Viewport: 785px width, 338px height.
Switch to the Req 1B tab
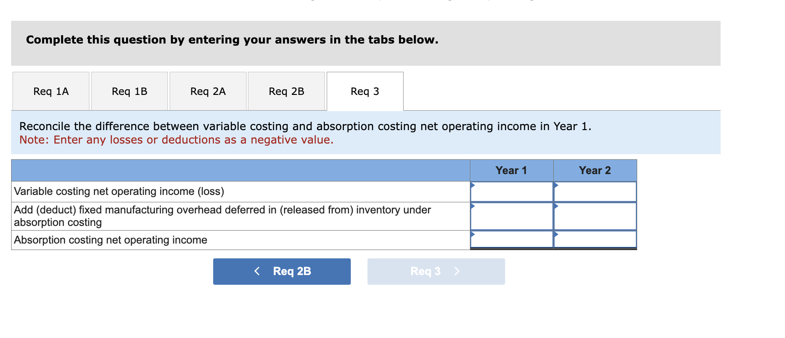(129, 91)
